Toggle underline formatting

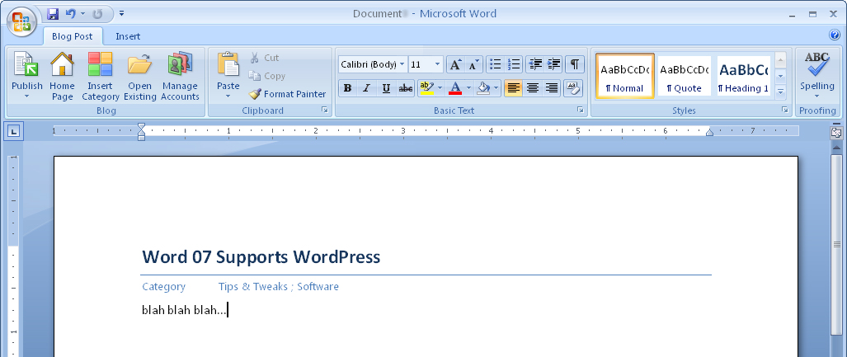[386, 88]
